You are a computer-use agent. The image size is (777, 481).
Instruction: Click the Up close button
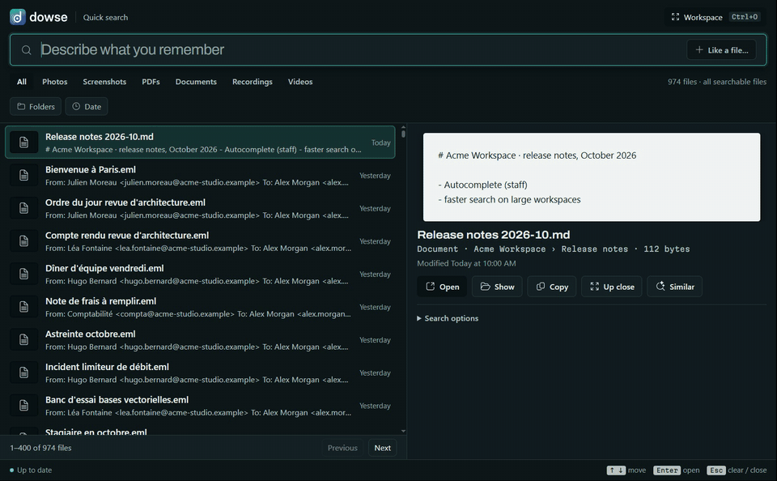click(612, 287)
